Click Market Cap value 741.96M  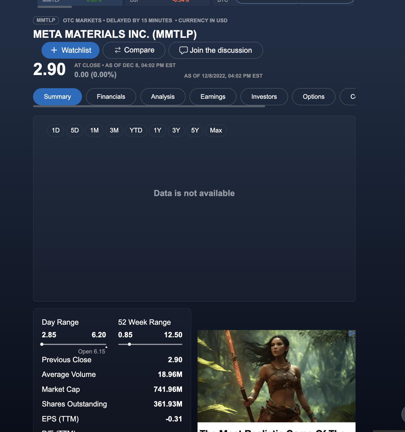[x=168, y=389]
